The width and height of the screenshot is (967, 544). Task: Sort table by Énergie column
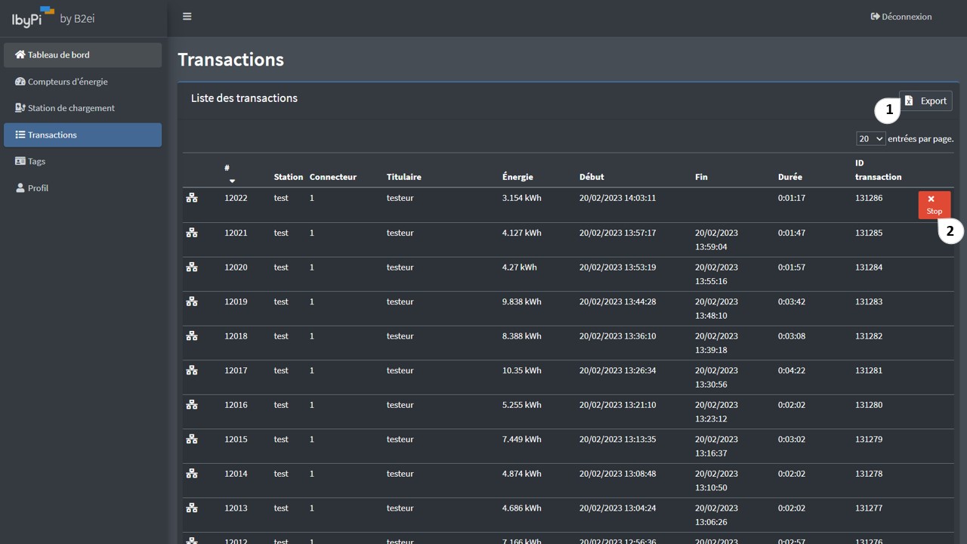[x=517, y=177]
